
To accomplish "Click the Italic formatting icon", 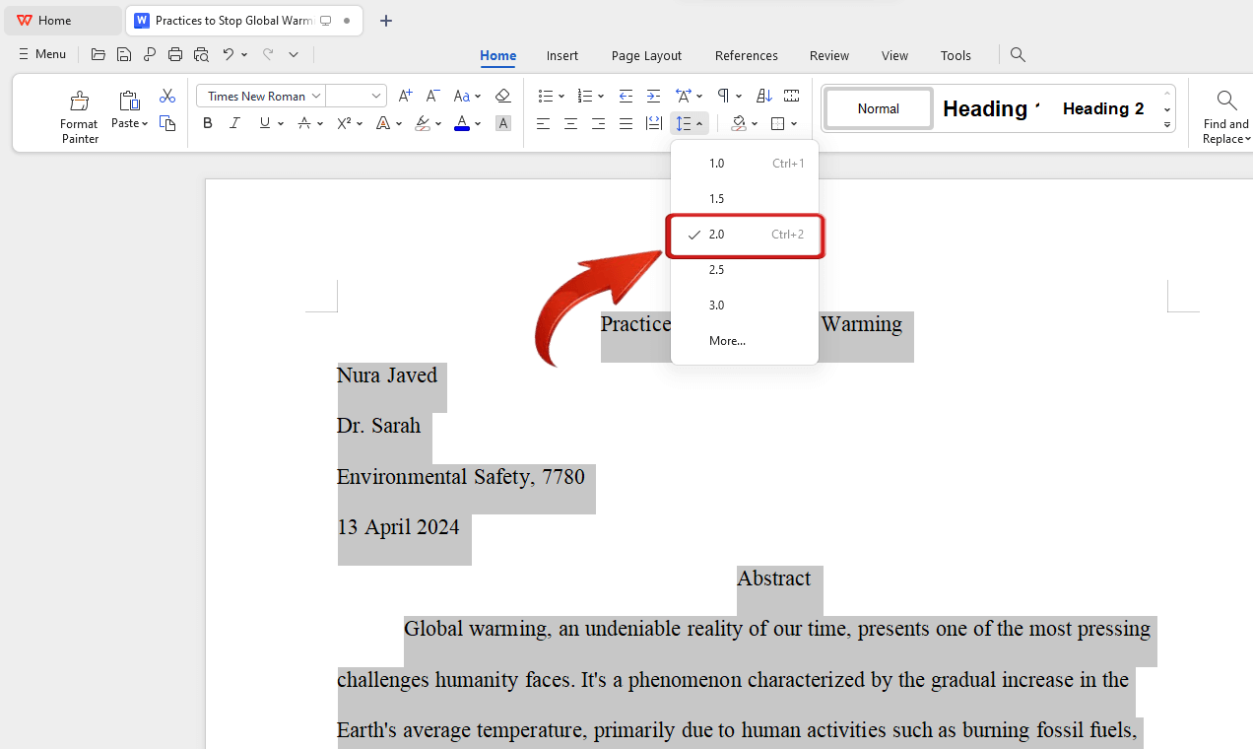I will (x=234, y=123).
